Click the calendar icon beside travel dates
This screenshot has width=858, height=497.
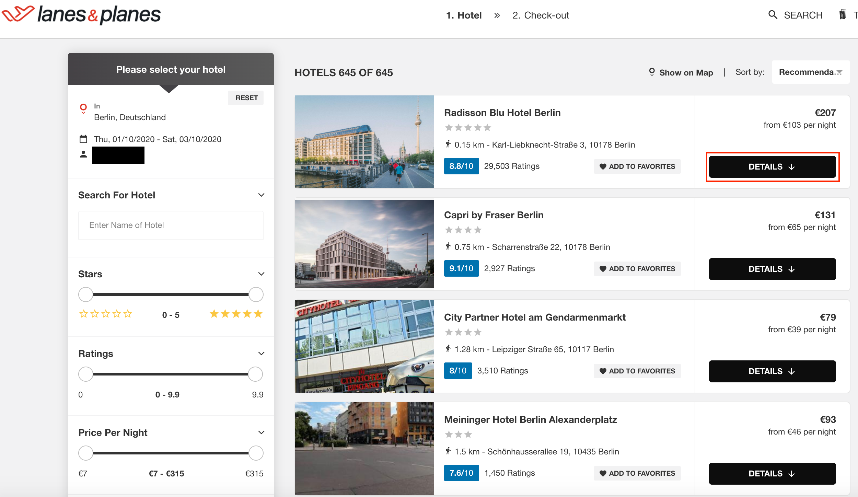83,139
